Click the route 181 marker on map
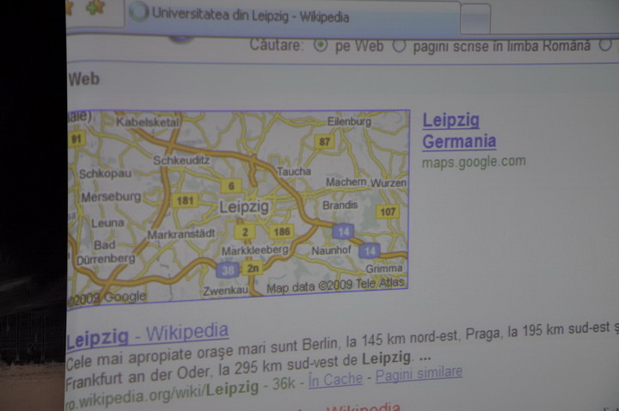 point(185,200)
